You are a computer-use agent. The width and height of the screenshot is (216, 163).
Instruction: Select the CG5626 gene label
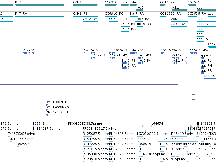point(194,2)
